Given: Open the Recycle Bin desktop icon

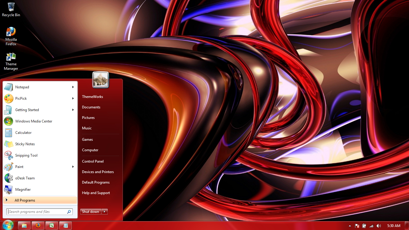Looking at the screenshot, I should coord(11,10).
